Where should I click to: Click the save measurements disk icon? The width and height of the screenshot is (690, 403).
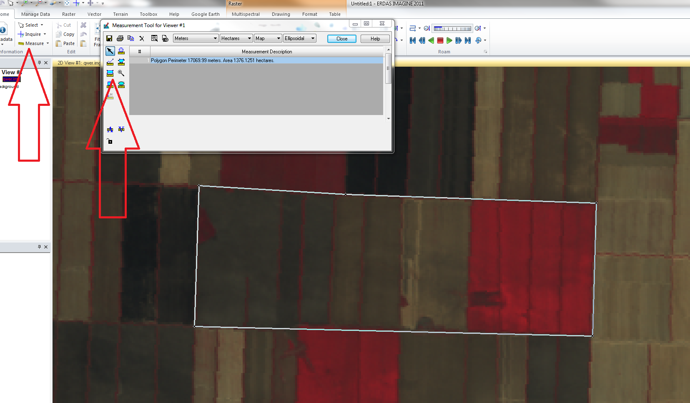tap(109, 38)
